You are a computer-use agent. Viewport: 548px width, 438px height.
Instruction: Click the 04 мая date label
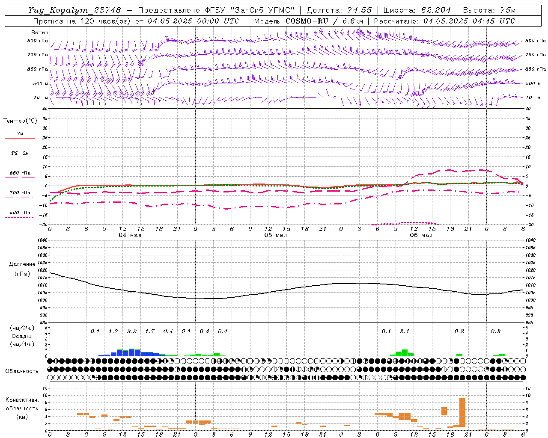click(x=130, y=235)
